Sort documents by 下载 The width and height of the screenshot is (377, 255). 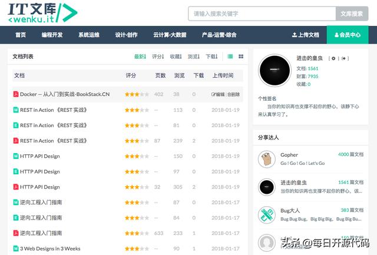(x=211, y=57)
